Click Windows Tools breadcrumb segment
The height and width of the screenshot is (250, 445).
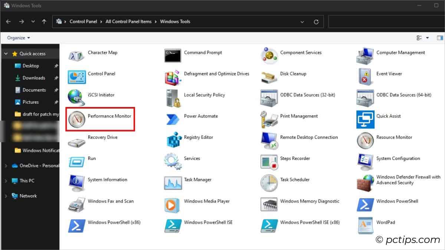[x=175, y=21]
